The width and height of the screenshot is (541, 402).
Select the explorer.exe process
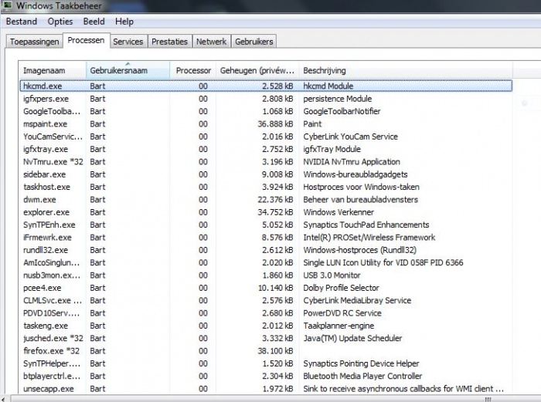(x=46, y=212)
